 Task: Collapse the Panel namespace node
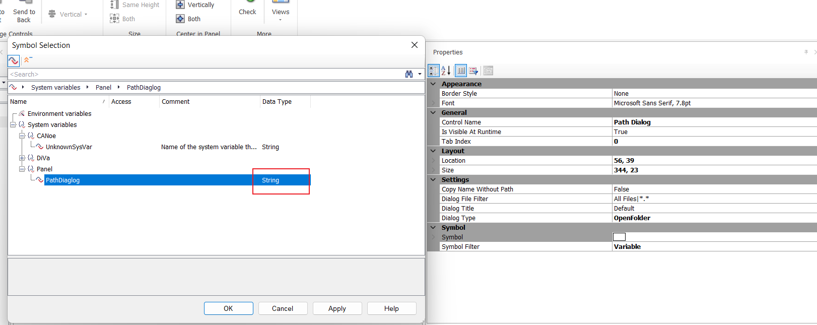pyautogui.click(x=22, y=169)
